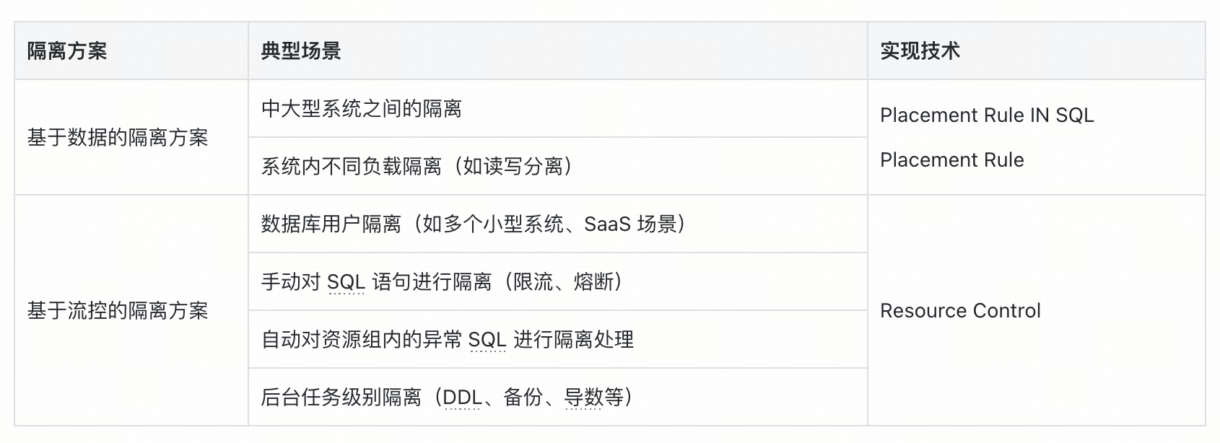Screen dimensions: 1220x443
Task: Click the Placement Rule IN SQL text
Action: (x=987, y=115)
